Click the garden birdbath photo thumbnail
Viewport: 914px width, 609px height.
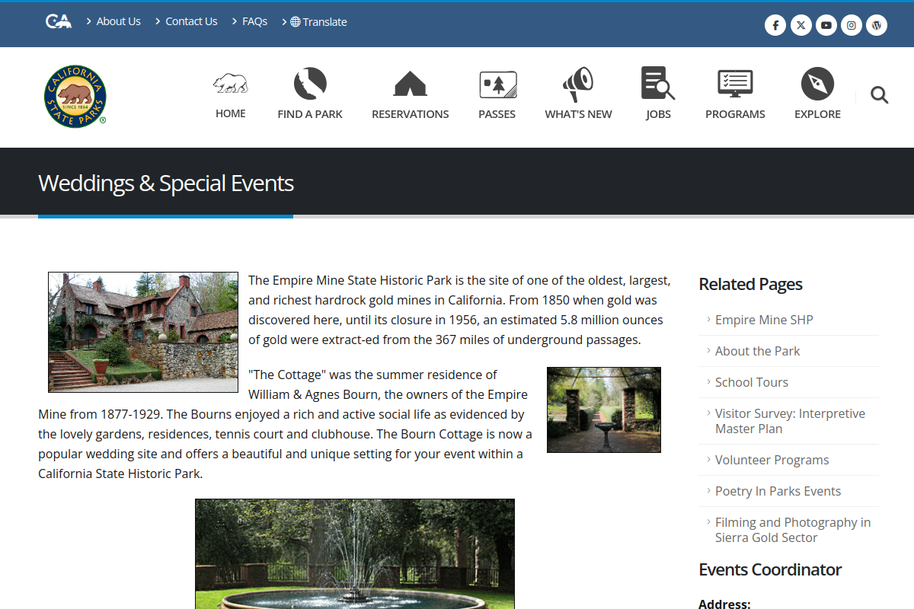pos(604,410)
